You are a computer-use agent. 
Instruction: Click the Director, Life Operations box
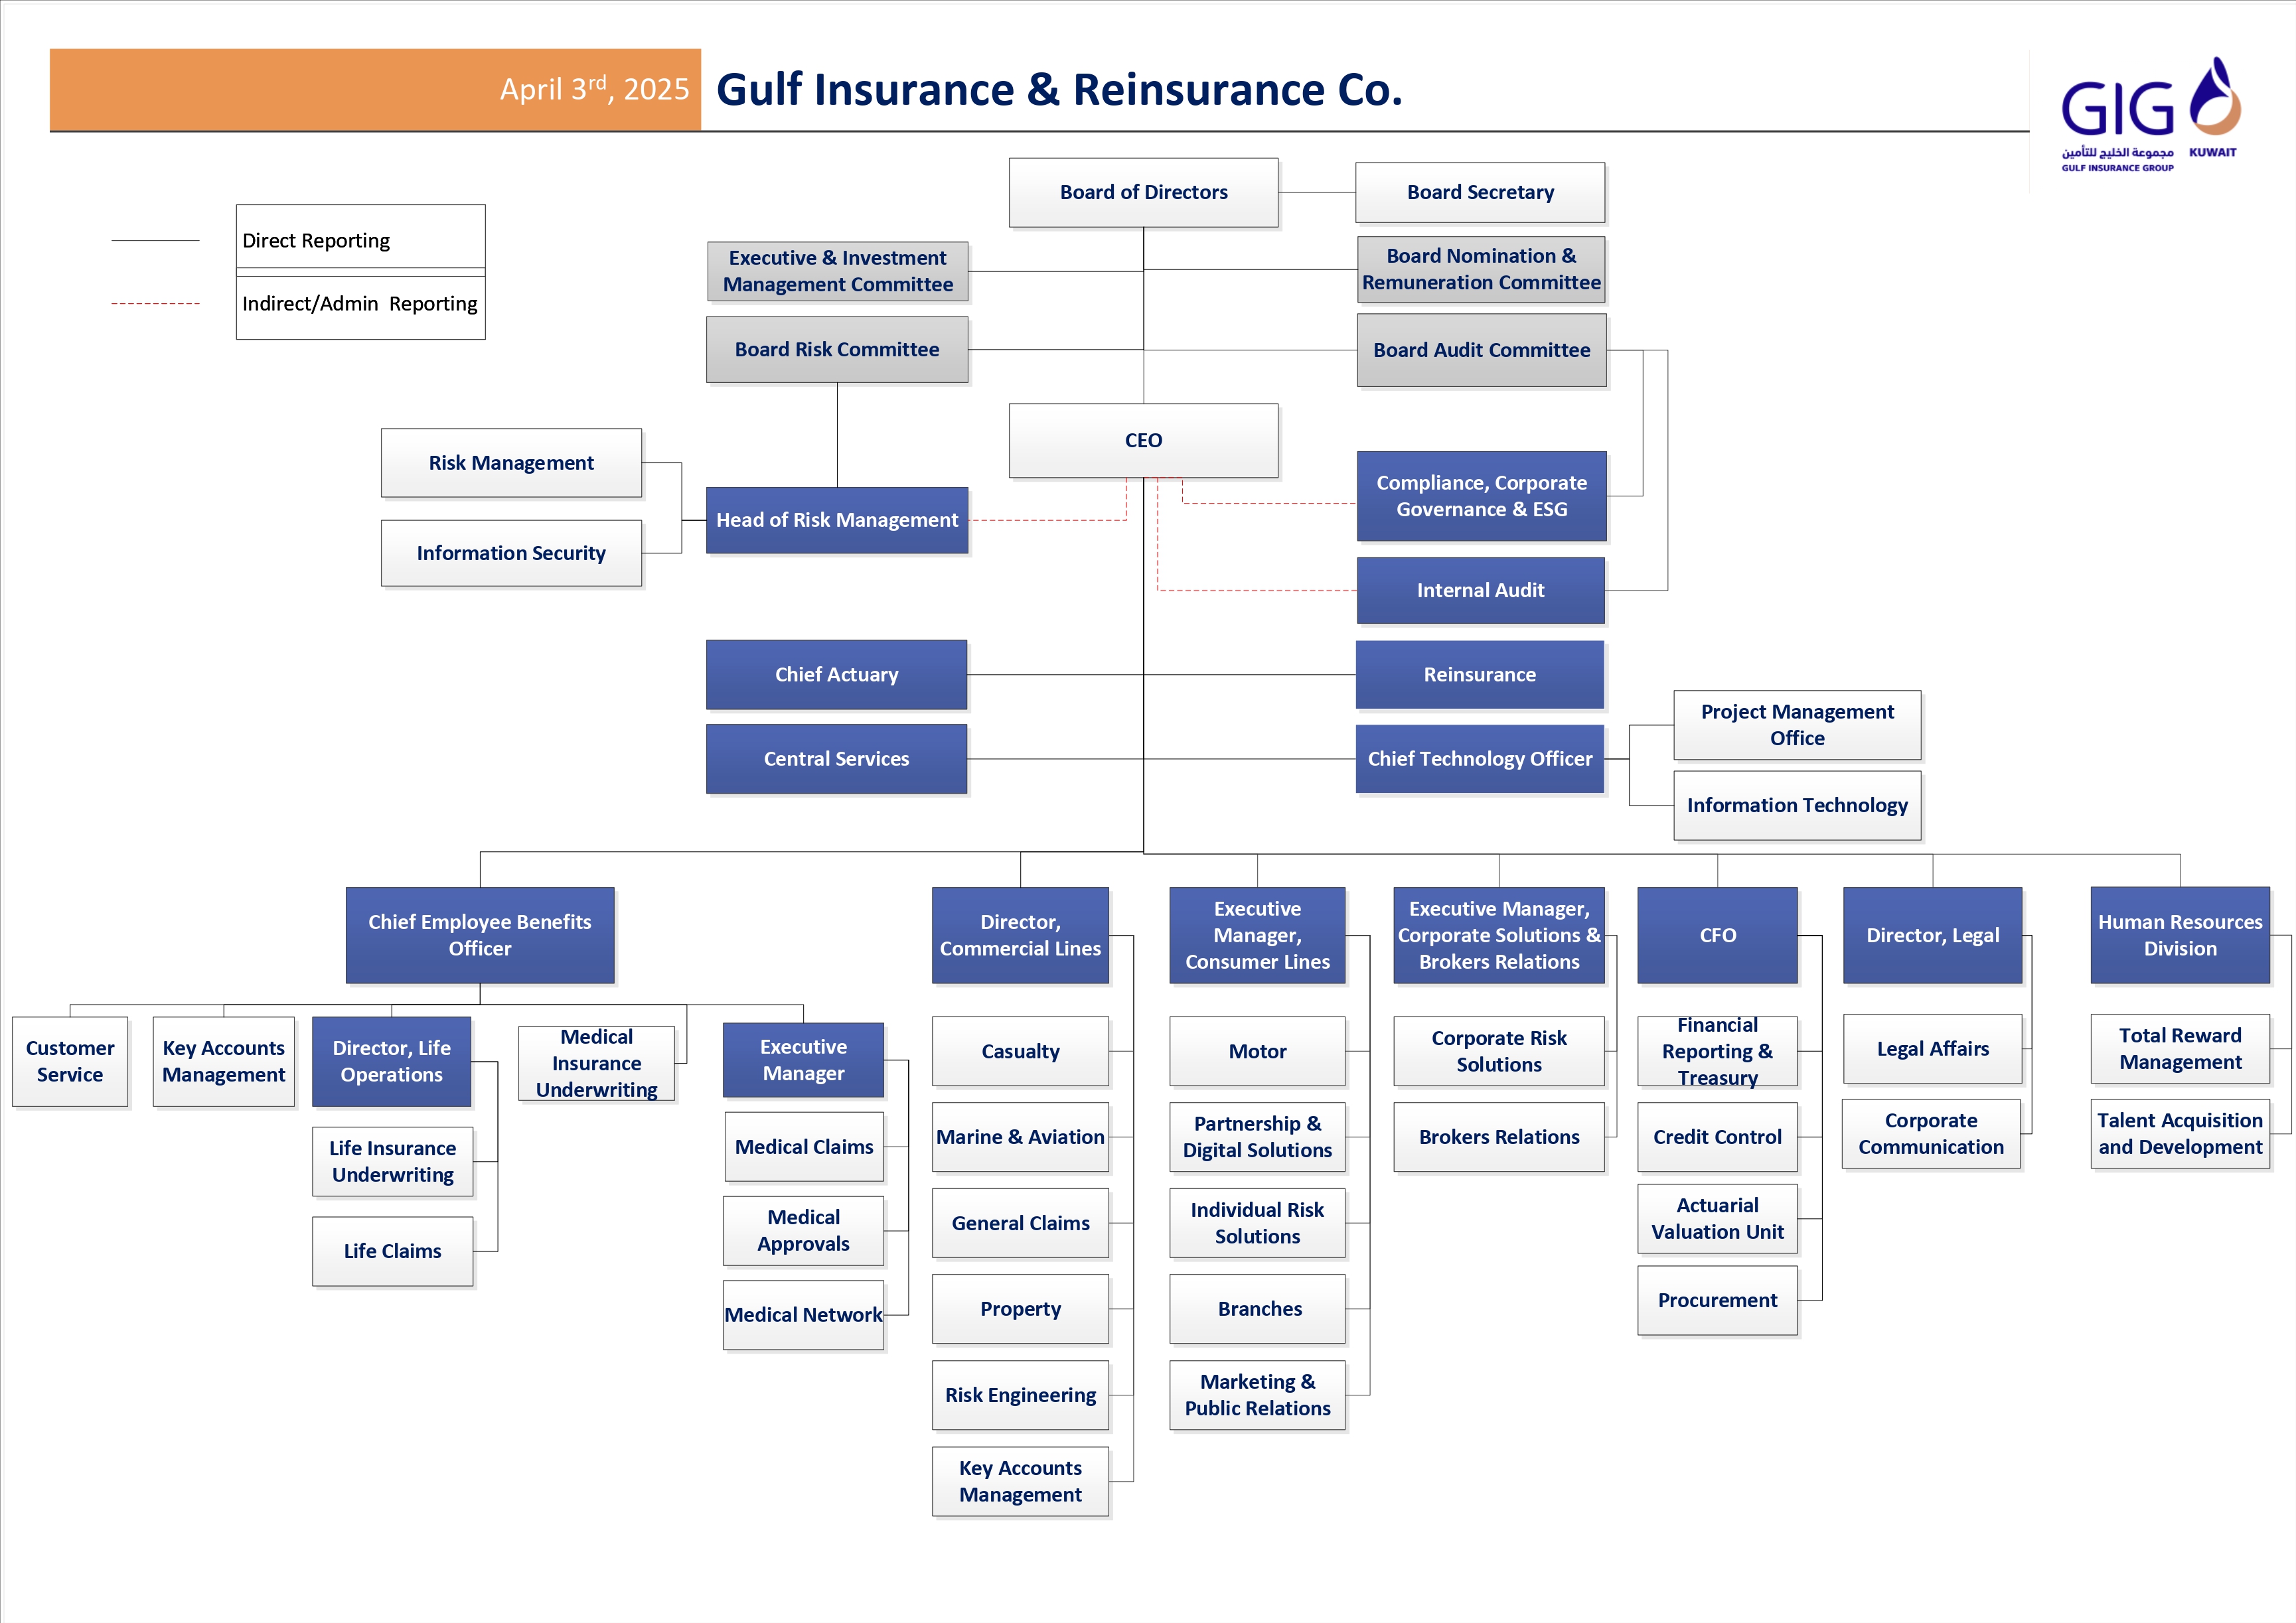click(391, 1062)
